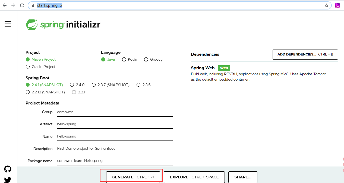Viewport: 344px width, 183px height.
Task: Select Spring Boot 2.3.7 (SNAPSHOT)
Action: coord(111,85)
